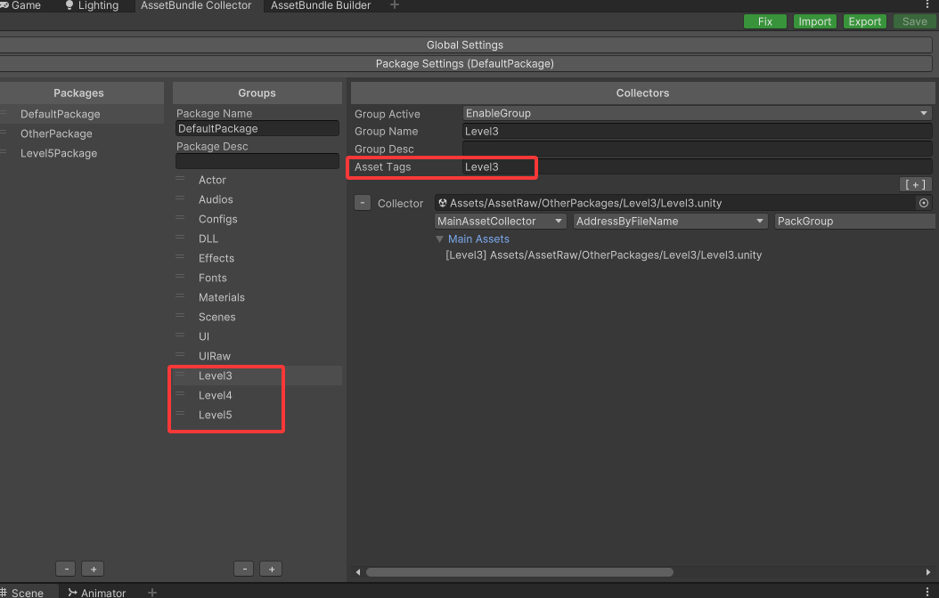This screenshot has width=939, height=598.
Task: Click the drag handle of the Scenes group
Action: [180, 316]
